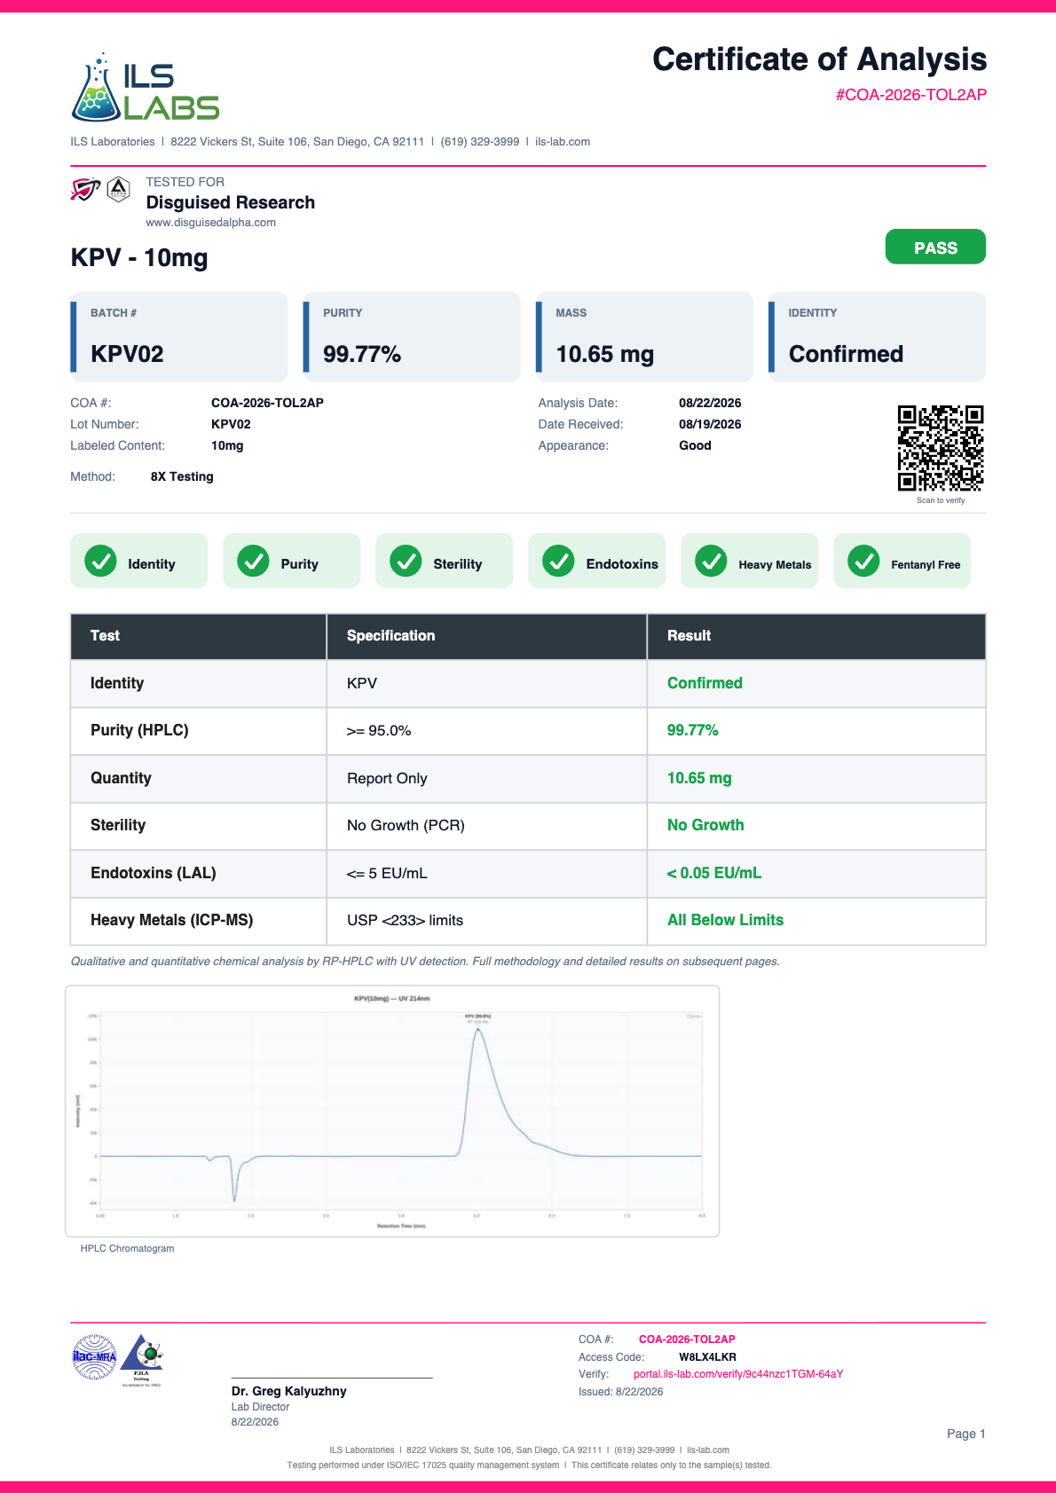Click the phone number (619) 329-3999 in header
This screenshot has height=1493, width=1056.
click(480, 142)
